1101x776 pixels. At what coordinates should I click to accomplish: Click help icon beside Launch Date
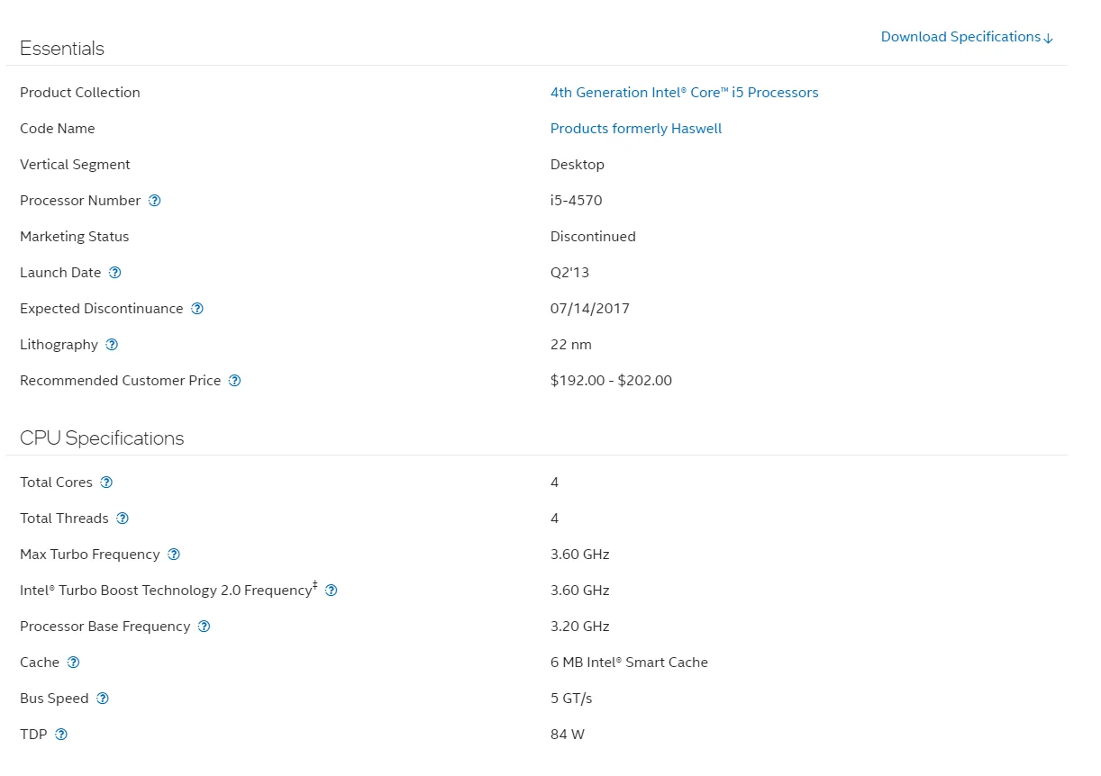[x=114, y=273]
